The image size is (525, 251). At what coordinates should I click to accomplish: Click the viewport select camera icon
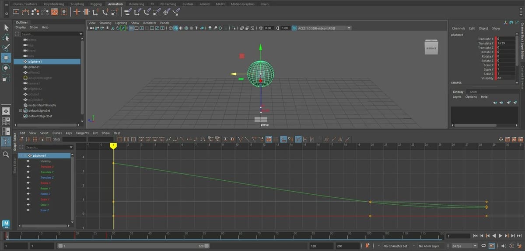90,28
